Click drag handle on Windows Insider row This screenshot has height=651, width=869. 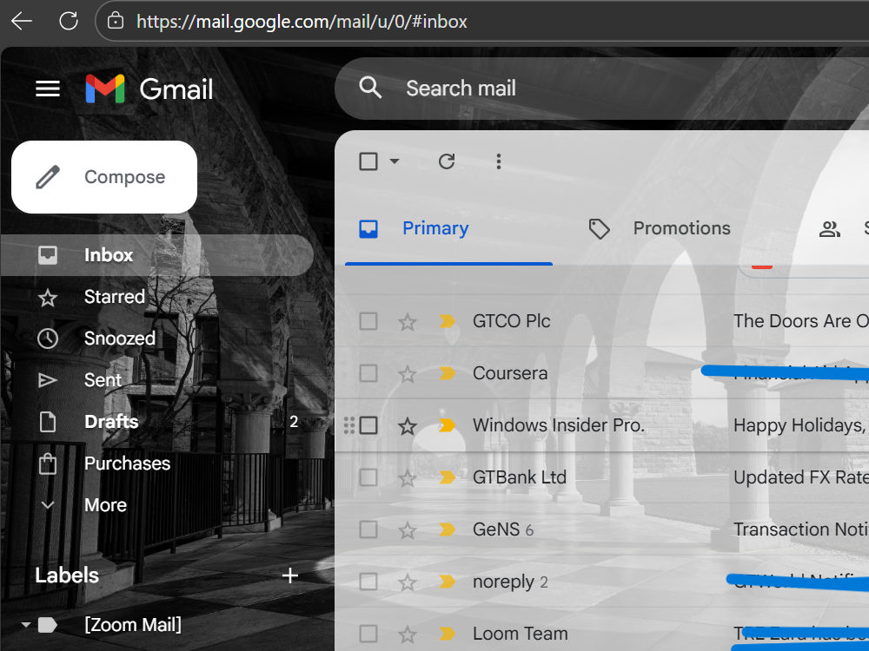tap(349, 425)
